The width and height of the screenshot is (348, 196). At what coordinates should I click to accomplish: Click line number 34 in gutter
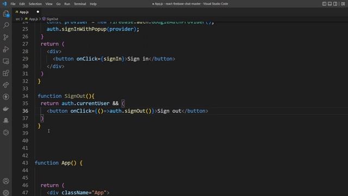pyautogui.click(x=26, y=96)
